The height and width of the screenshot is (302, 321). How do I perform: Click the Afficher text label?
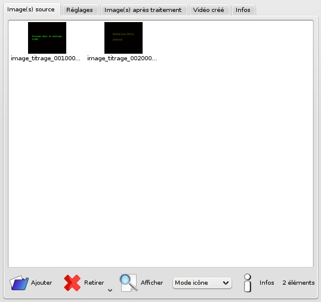click(152, 282)
